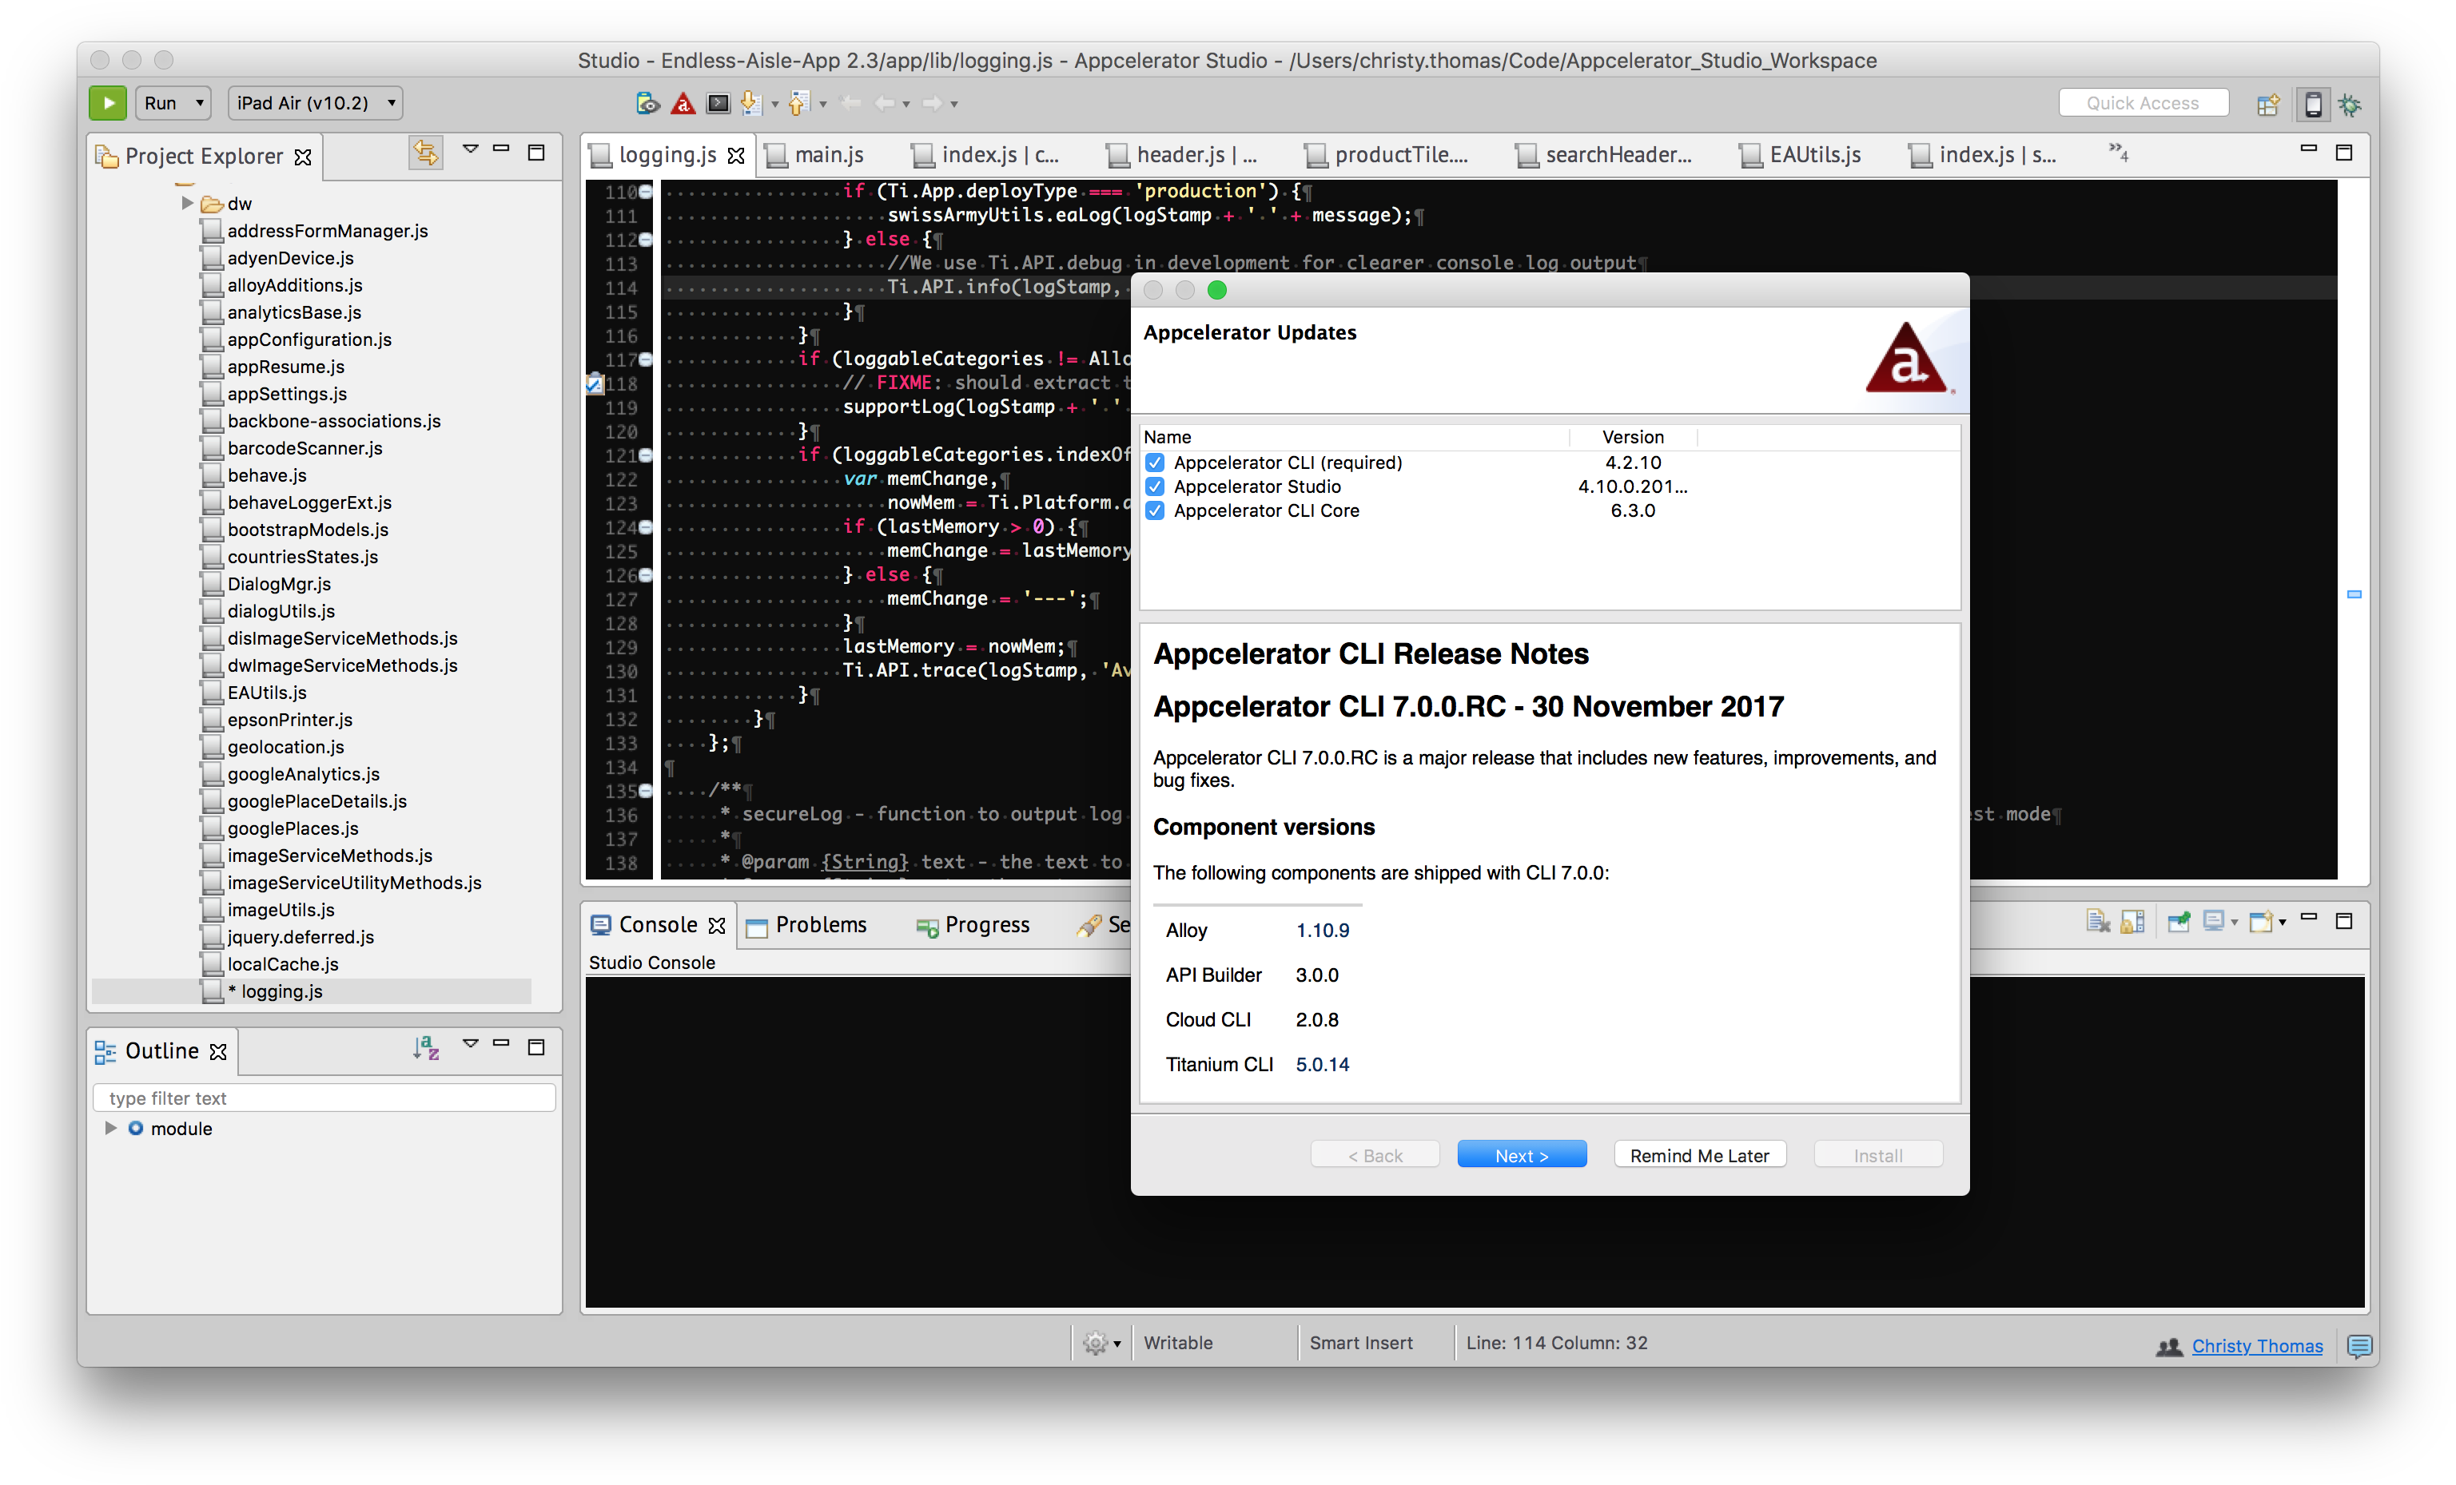
Task: Expand the dw folder in Project Explorer
Action: (x=187, y=203)
